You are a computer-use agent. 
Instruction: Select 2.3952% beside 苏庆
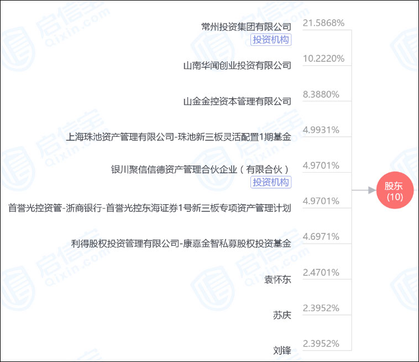[x=321, y=308]
